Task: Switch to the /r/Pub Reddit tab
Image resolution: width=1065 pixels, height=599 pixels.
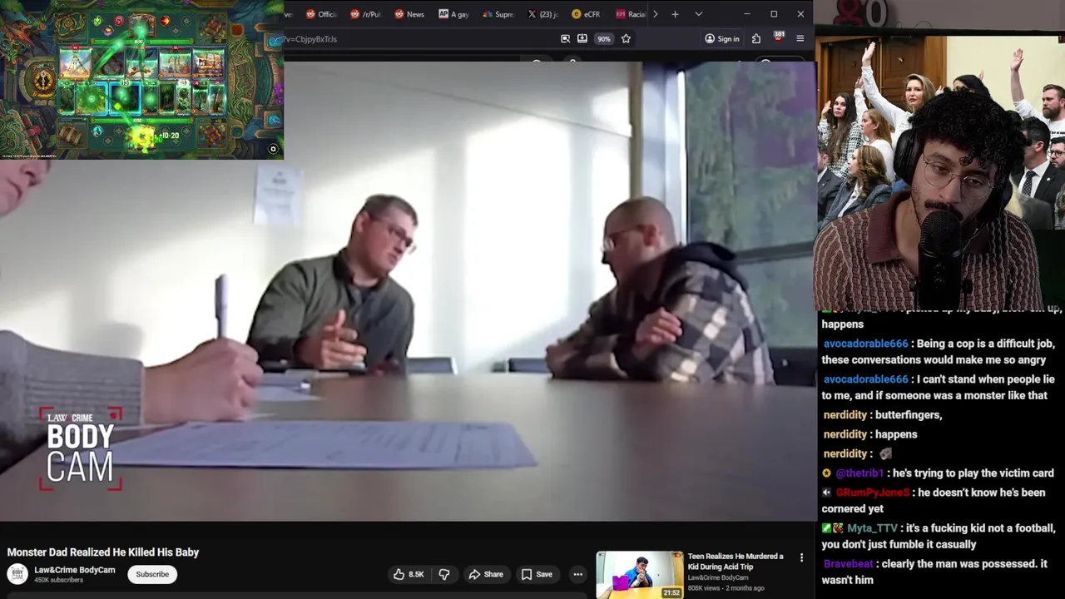Action: pyautogui.click(x=365, y=14)
